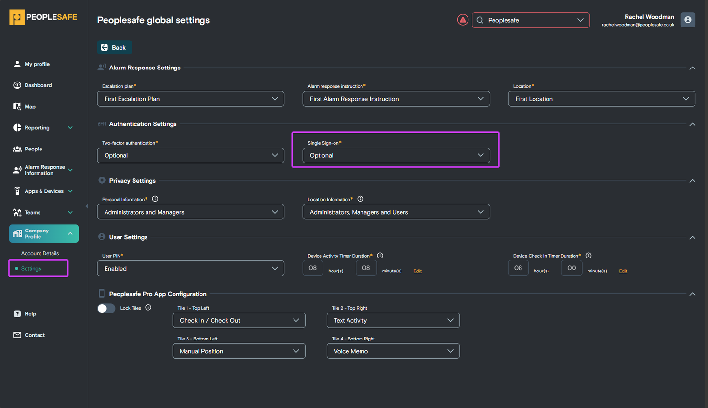Show Device Activity Timer Duration info icon
708x408 pixels.
pyautogui.click(x=380, y=256)
